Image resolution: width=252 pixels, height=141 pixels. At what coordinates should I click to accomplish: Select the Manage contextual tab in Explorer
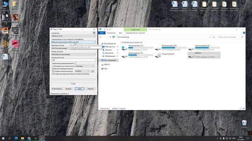135,30
